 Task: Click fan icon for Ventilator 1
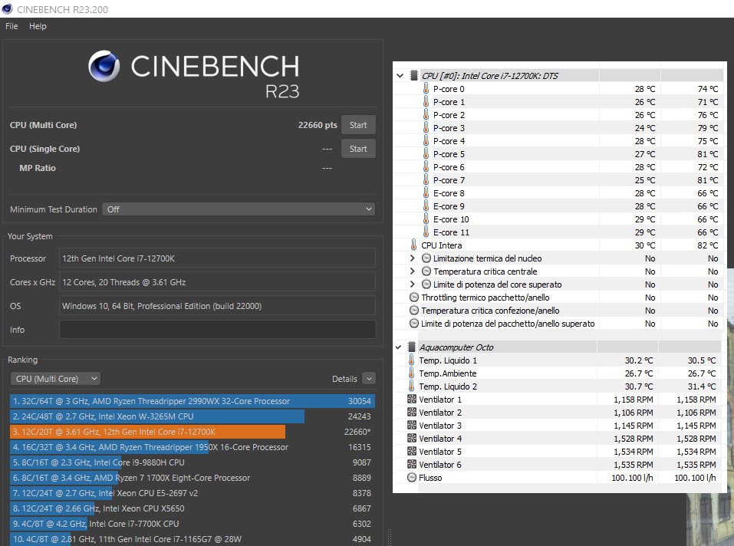(x=411, y=399)
